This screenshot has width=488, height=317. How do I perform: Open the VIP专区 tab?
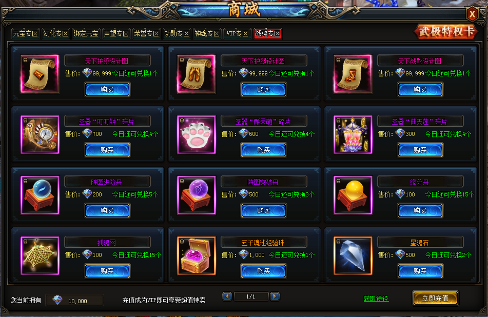237,33
